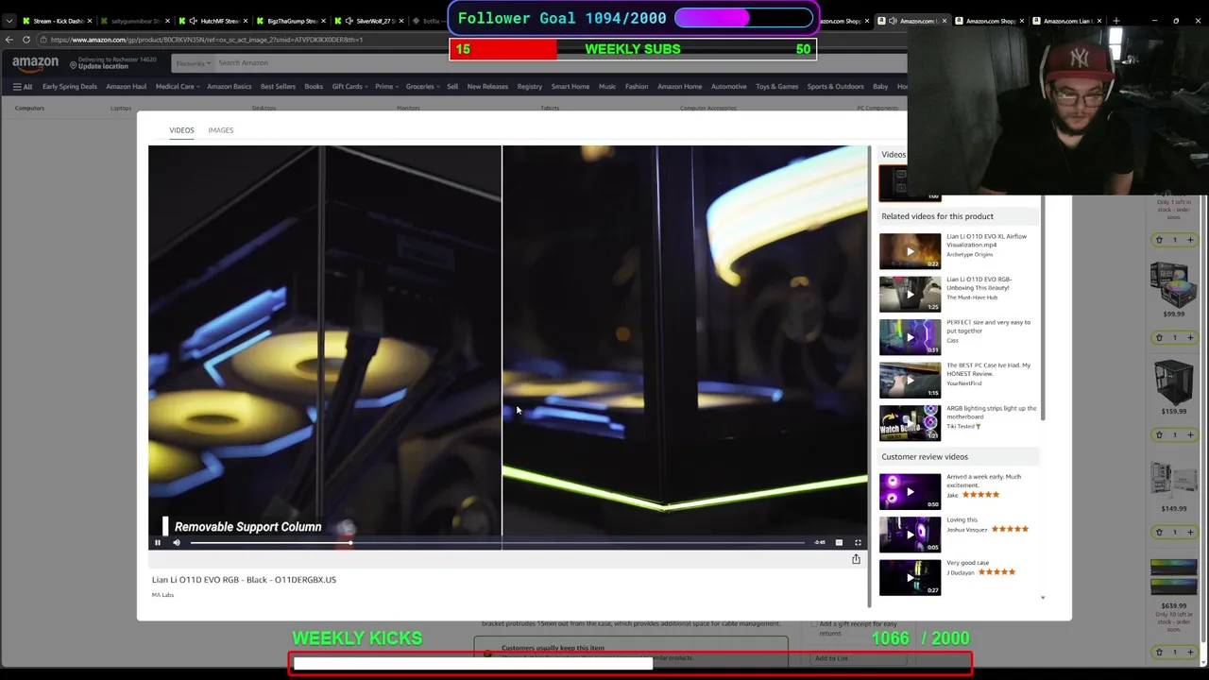Delete the $639.99 item from sidebar cart
This screenshot has width=1209, height=680.
coord(1159,652)
